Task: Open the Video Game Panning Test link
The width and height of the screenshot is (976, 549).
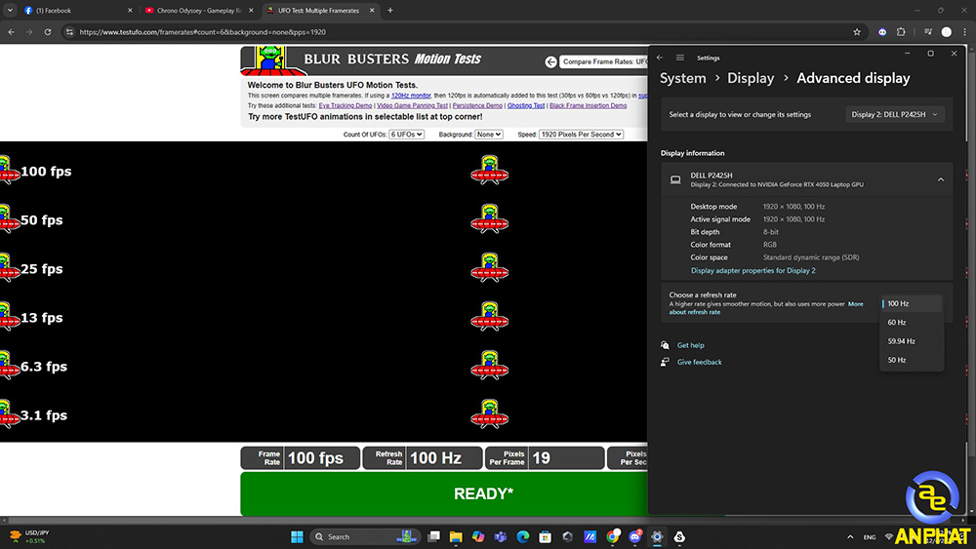Action: tap(412, 105)
